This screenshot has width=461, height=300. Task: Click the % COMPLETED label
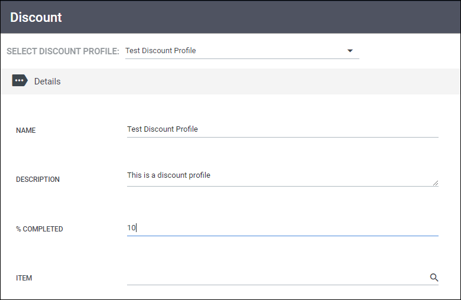tap(40, 229)
